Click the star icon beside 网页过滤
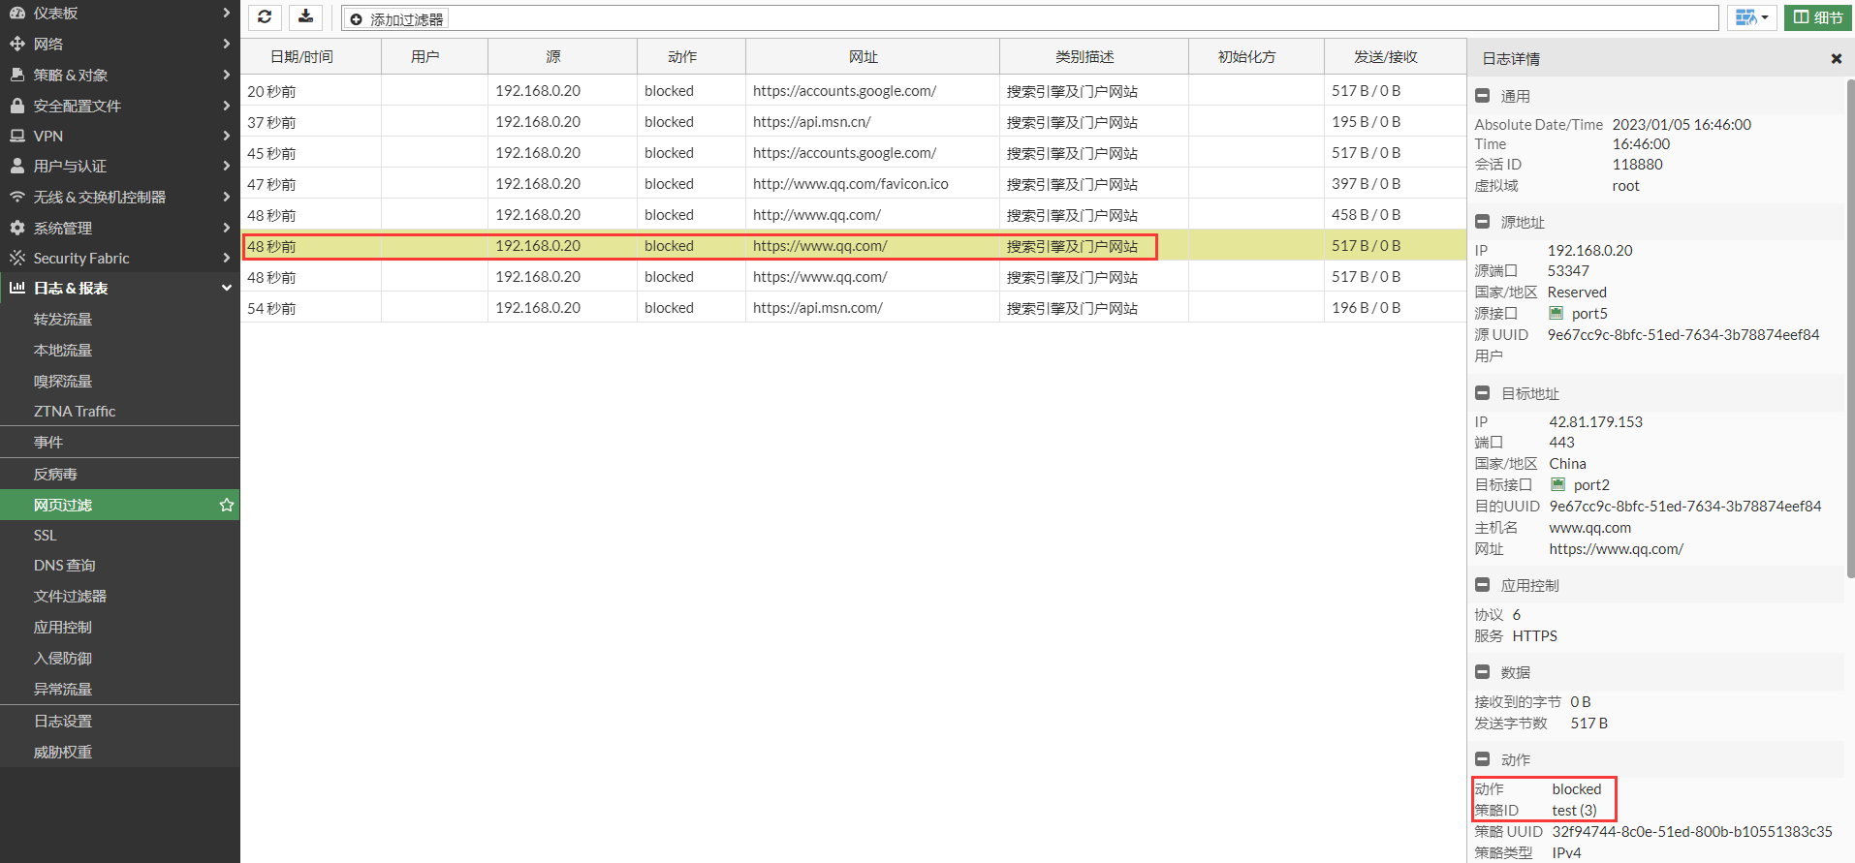This screenshot has height=863, width=1855. (227, 505)
